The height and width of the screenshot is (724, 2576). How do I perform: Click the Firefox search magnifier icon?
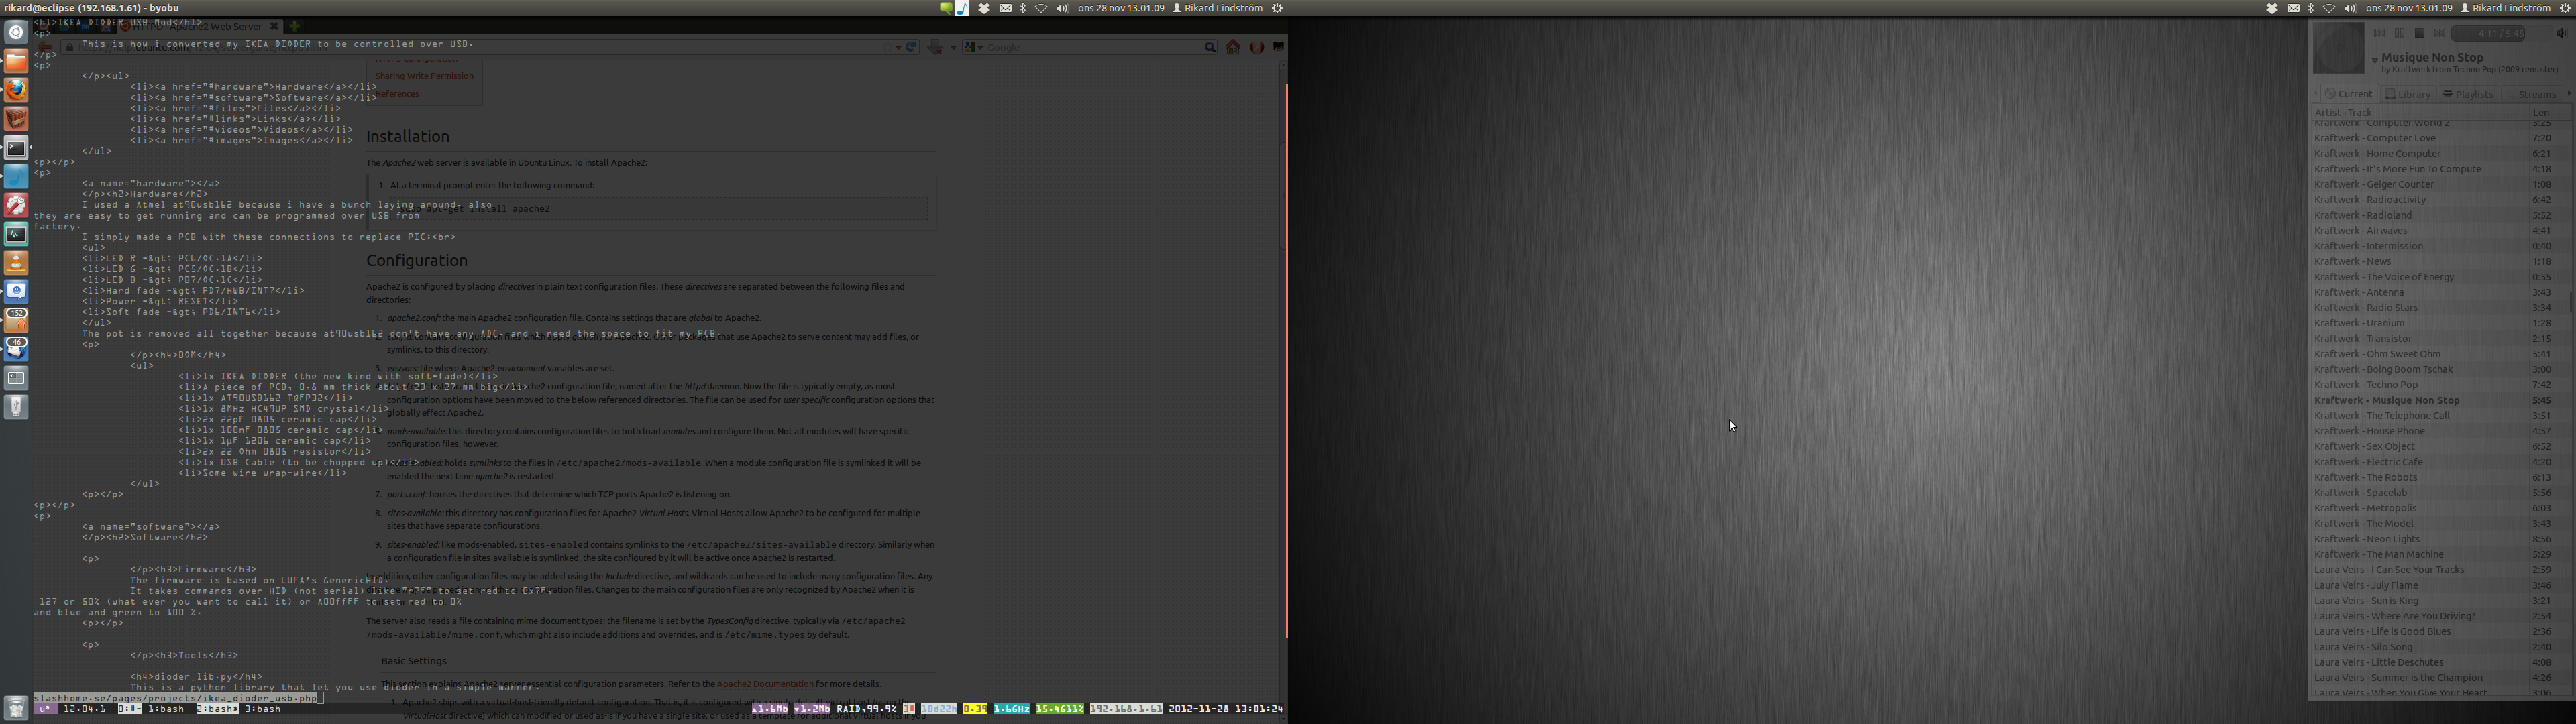pos(1210,47)
